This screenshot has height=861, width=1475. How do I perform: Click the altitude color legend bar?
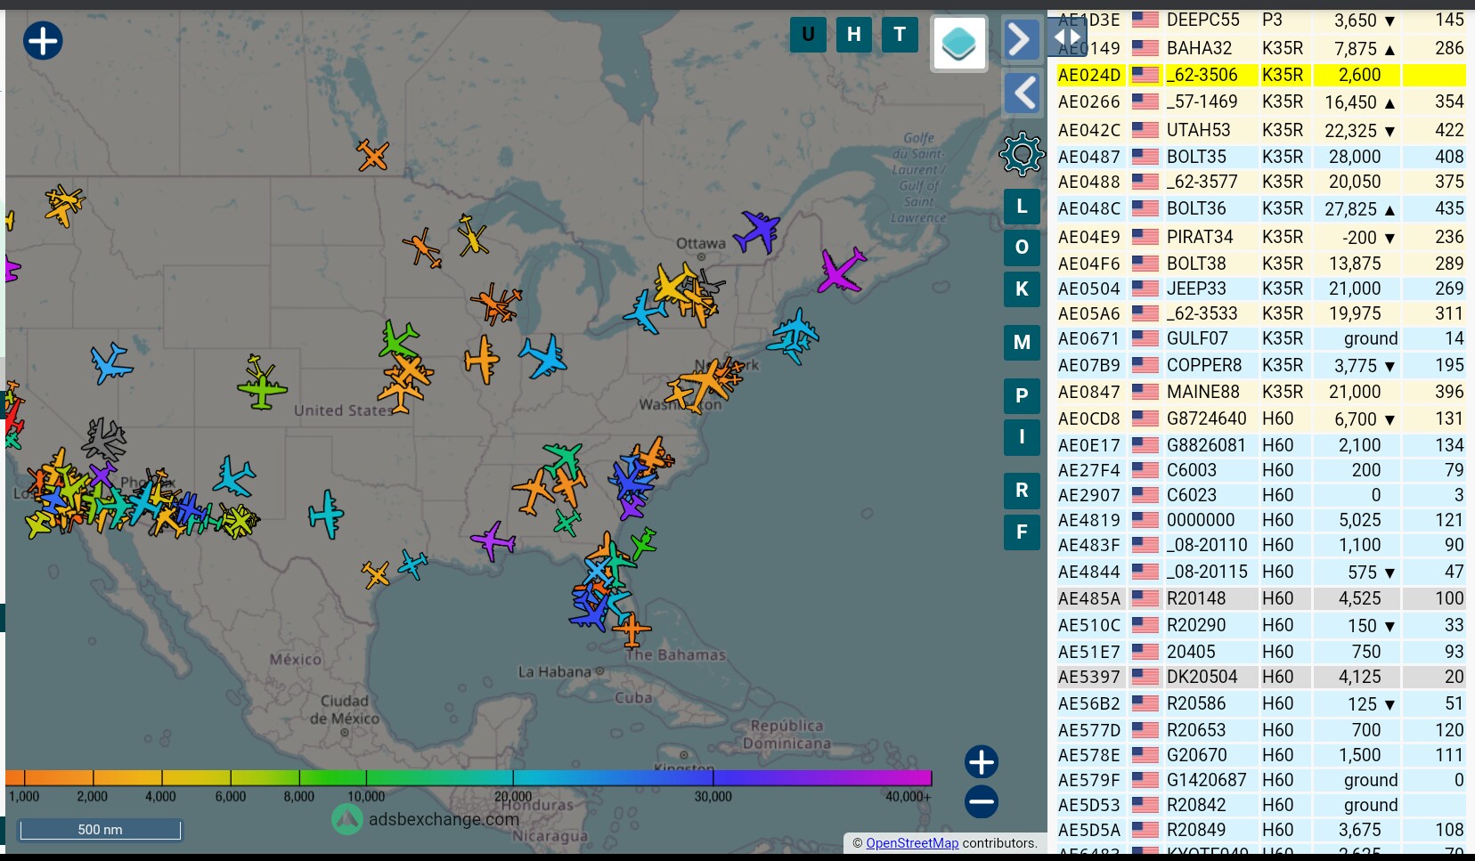469,778
